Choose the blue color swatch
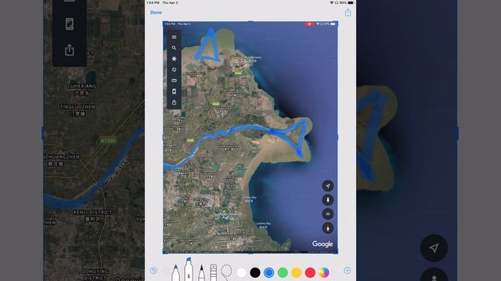501x281 pixels. pyautogui.click(x=269, y=272)
